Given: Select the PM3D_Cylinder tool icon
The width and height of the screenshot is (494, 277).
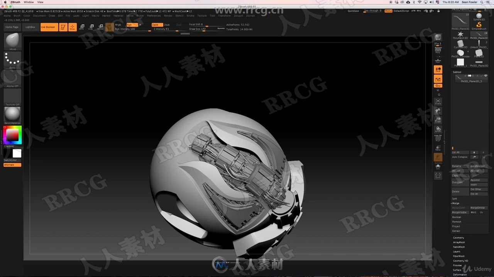Looking at the screenshot, I should pos(460,53).
